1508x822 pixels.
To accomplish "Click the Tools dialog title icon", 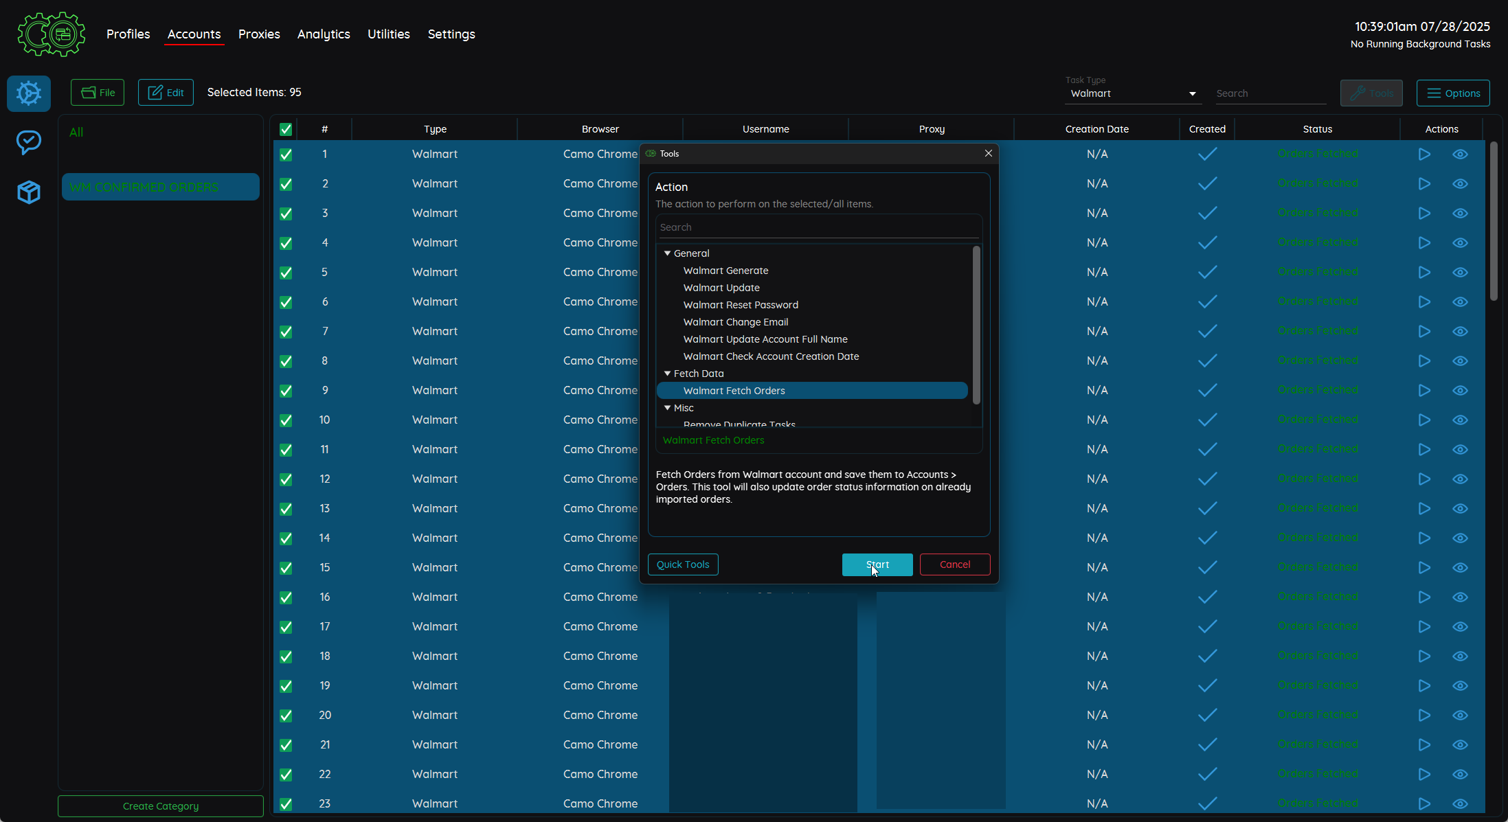I will coord(651,154).
